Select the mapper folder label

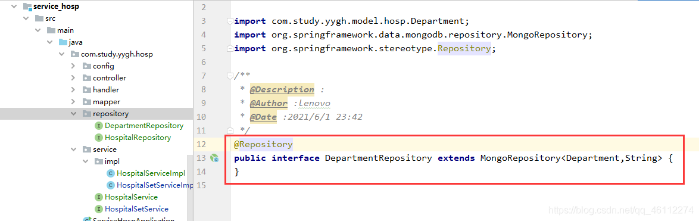click(106, 102)
